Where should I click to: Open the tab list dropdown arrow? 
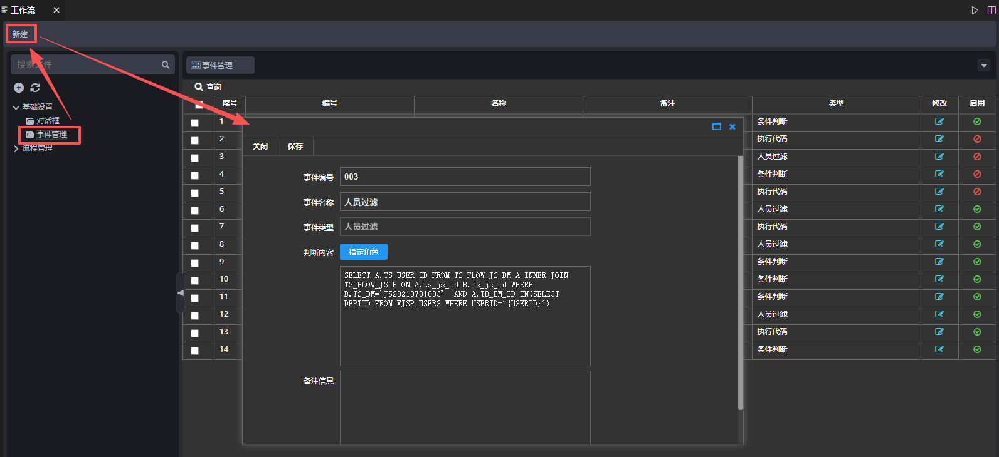[984, 65]
